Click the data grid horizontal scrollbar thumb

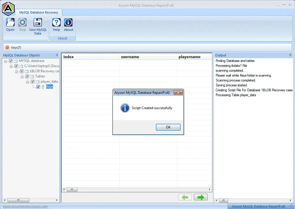[x=72, y=189]
